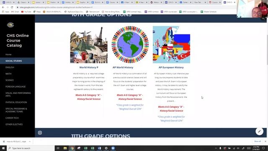Click the 11TH GRADE OPTIONS heading

pyautogui.click(x=100, y=136)
